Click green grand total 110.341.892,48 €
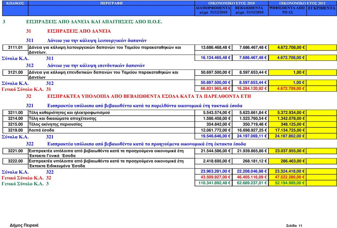Viewport: 337px width, 228px height. tap(213, 183)
